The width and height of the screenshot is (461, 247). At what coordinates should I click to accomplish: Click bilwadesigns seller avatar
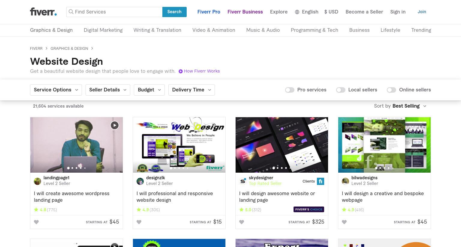345,181
